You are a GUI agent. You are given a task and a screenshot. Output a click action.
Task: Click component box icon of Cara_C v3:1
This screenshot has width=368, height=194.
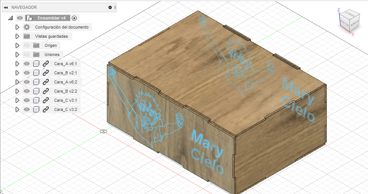point(36,100)
